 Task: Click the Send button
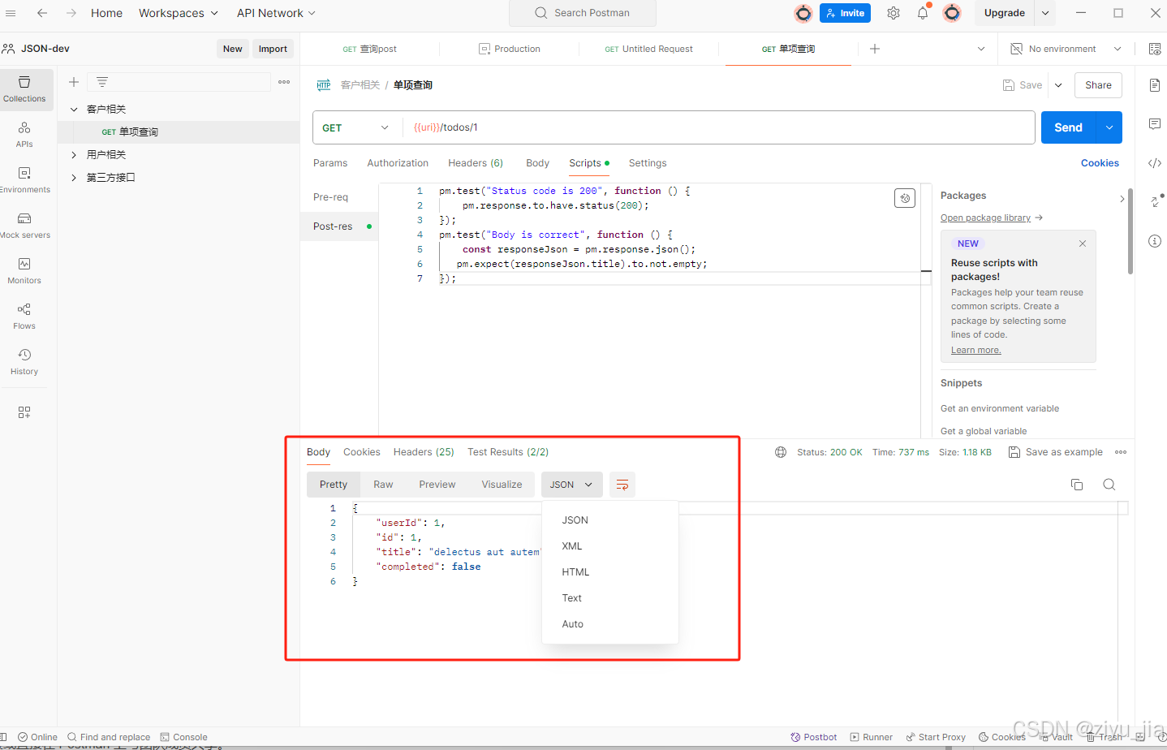click(x=1068, y=127)
